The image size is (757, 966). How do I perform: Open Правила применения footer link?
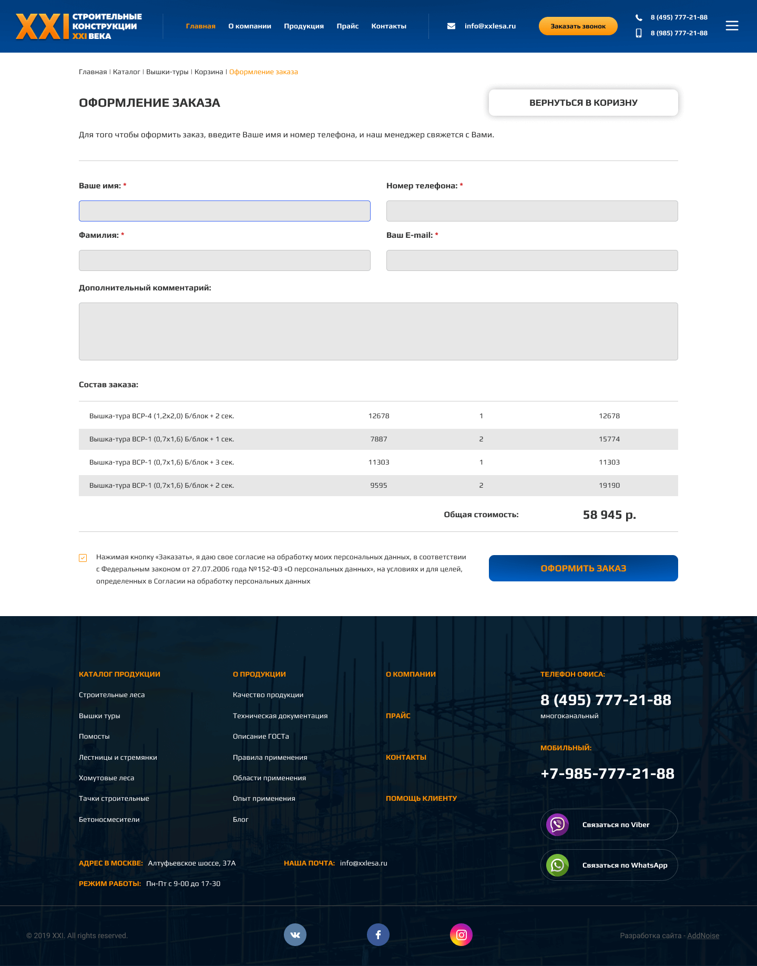click(x=270, y=758)
